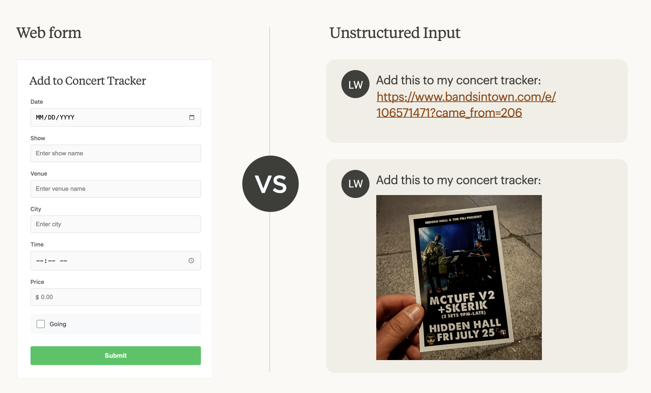
Task: Click the green Submit button
Action: (x=116, y=356)
